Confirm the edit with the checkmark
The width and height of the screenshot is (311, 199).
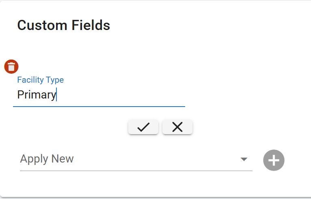(143, 127)
